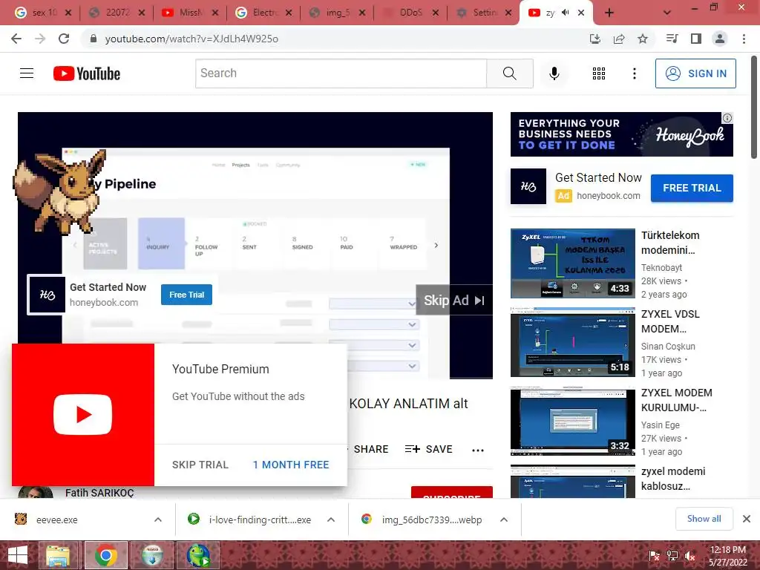Open the img_56dbc7339 webp download
Image resolution: width=760 pixels, height=570 pixels.
(431, 520)
